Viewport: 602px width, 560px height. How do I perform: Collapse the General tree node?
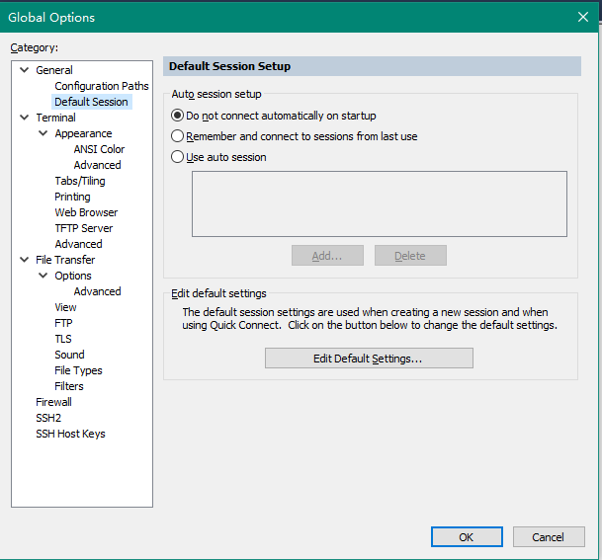tap(25, 70)
